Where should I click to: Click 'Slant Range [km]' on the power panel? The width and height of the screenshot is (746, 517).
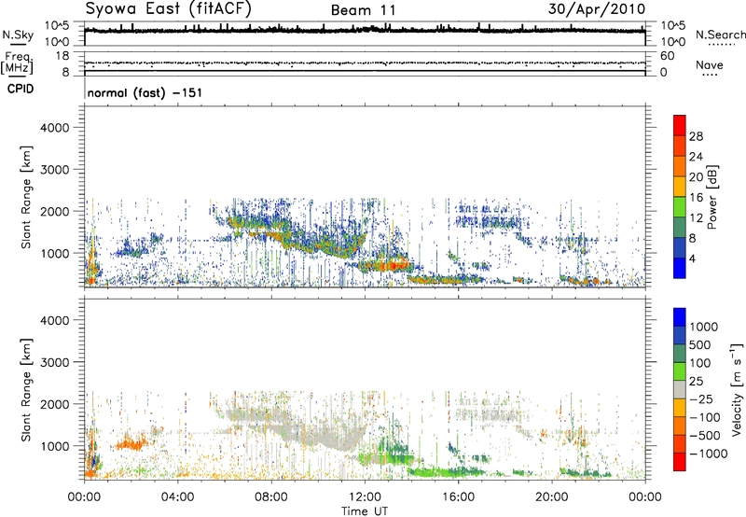coord(26,197)
